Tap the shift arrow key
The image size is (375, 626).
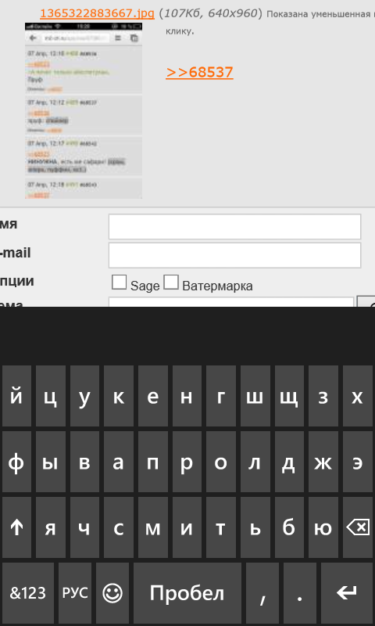[x=16, y=527]
